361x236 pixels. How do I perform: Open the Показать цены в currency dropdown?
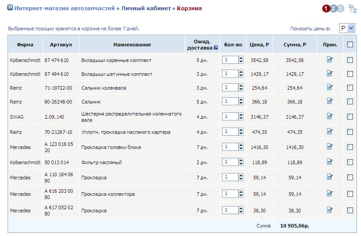pos(347,28)
